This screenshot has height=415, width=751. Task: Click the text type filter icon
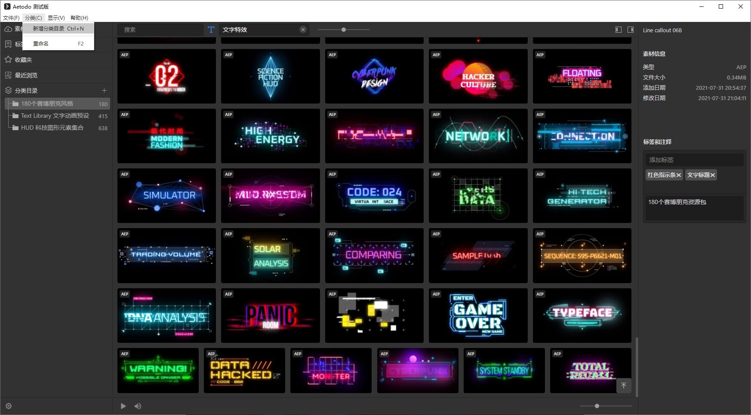(x=211, y=30)
